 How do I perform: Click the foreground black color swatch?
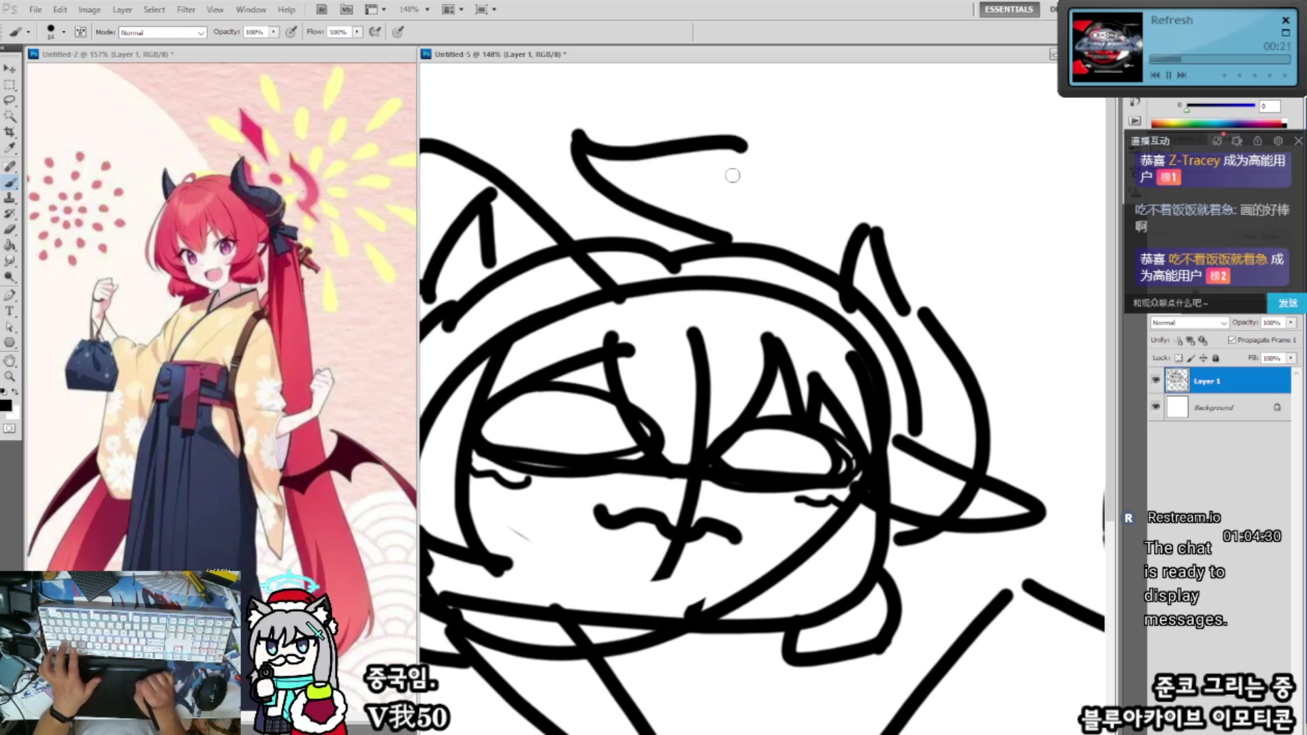tap(5, 406)
